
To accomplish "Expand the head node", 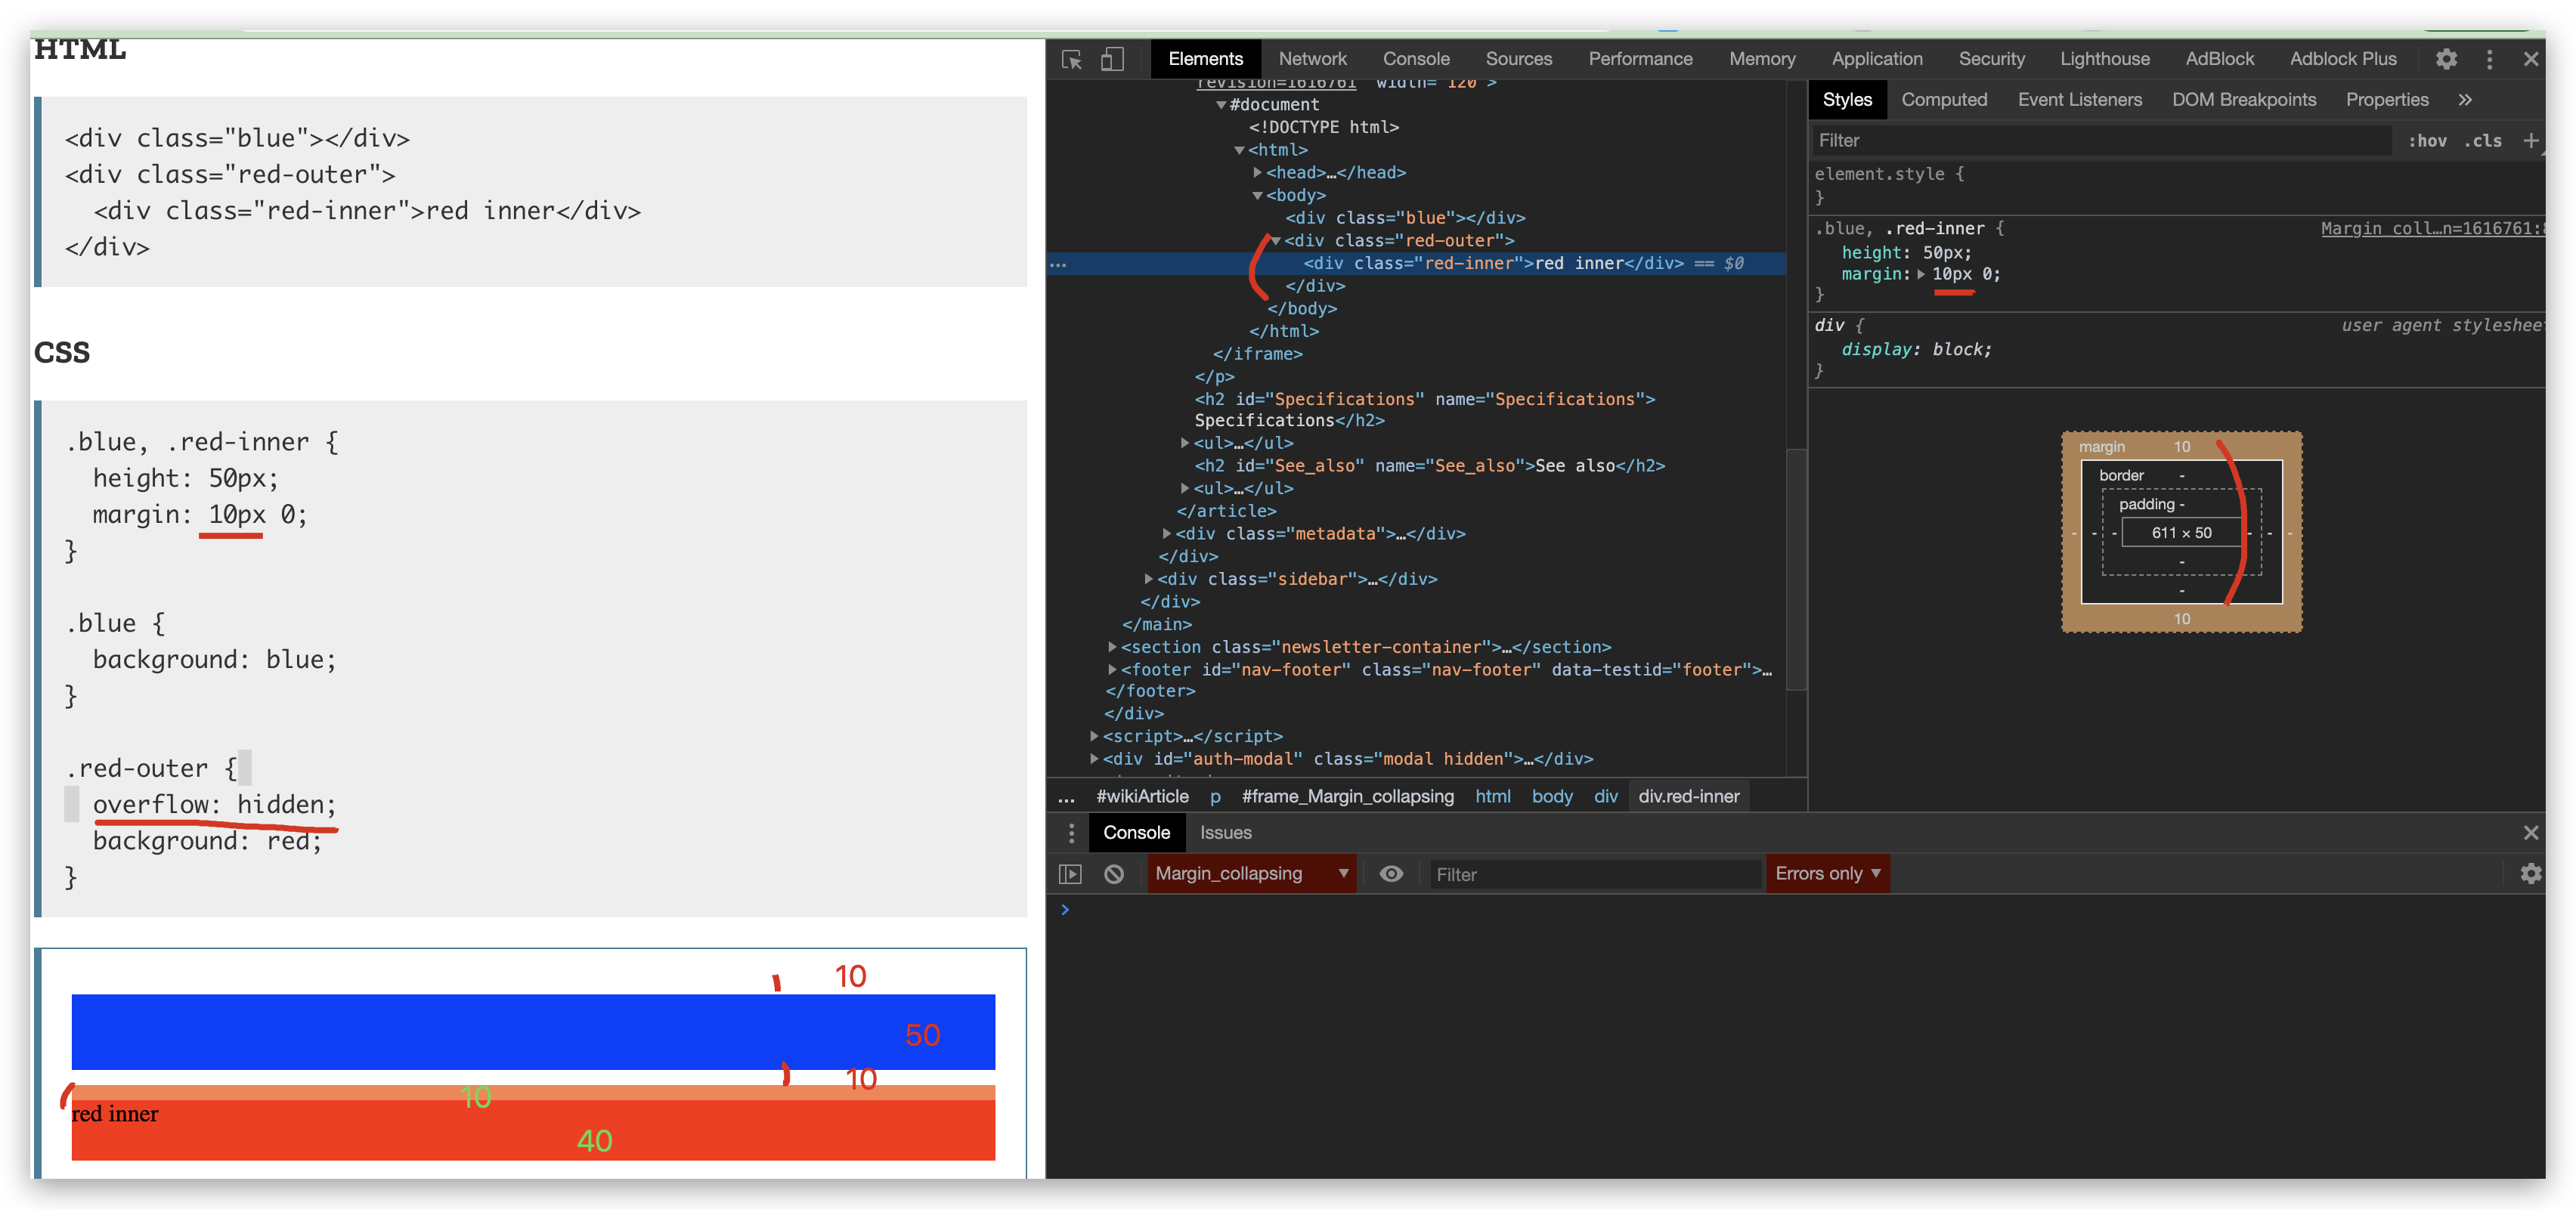I will click(1258, 173).
